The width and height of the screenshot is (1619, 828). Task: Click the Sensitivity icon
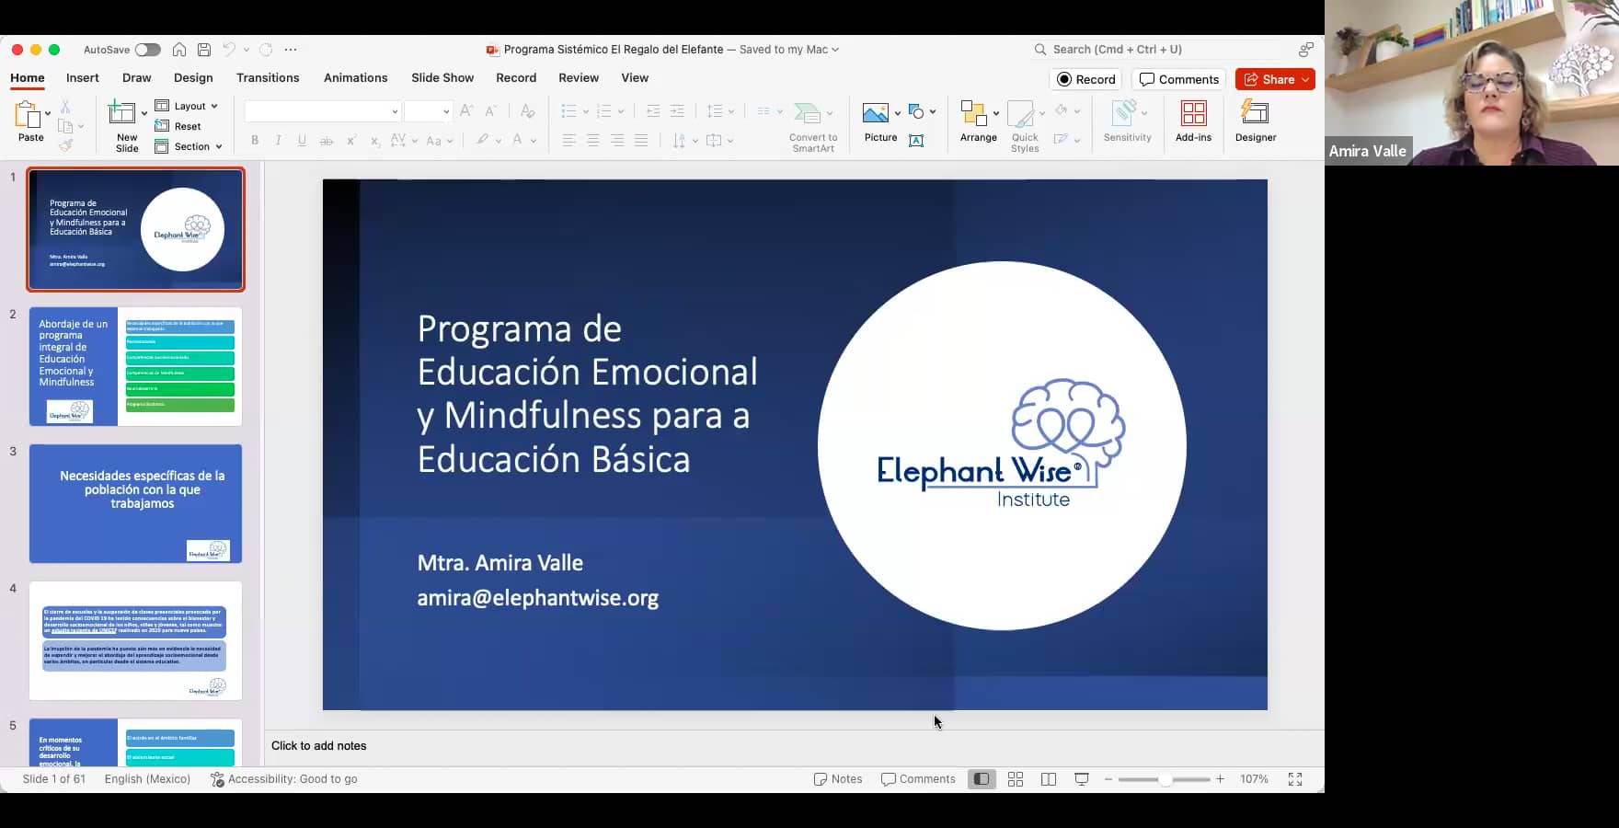(1126, 120)
